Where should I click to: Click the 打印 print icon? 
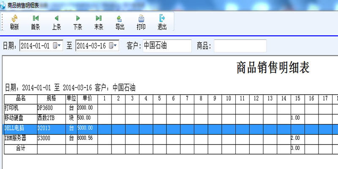(x=141, y=19)
